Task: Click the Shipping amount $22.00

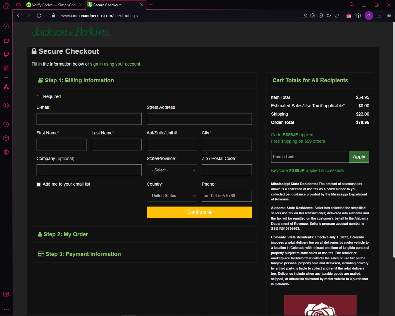Action: [x=363, y=114]
